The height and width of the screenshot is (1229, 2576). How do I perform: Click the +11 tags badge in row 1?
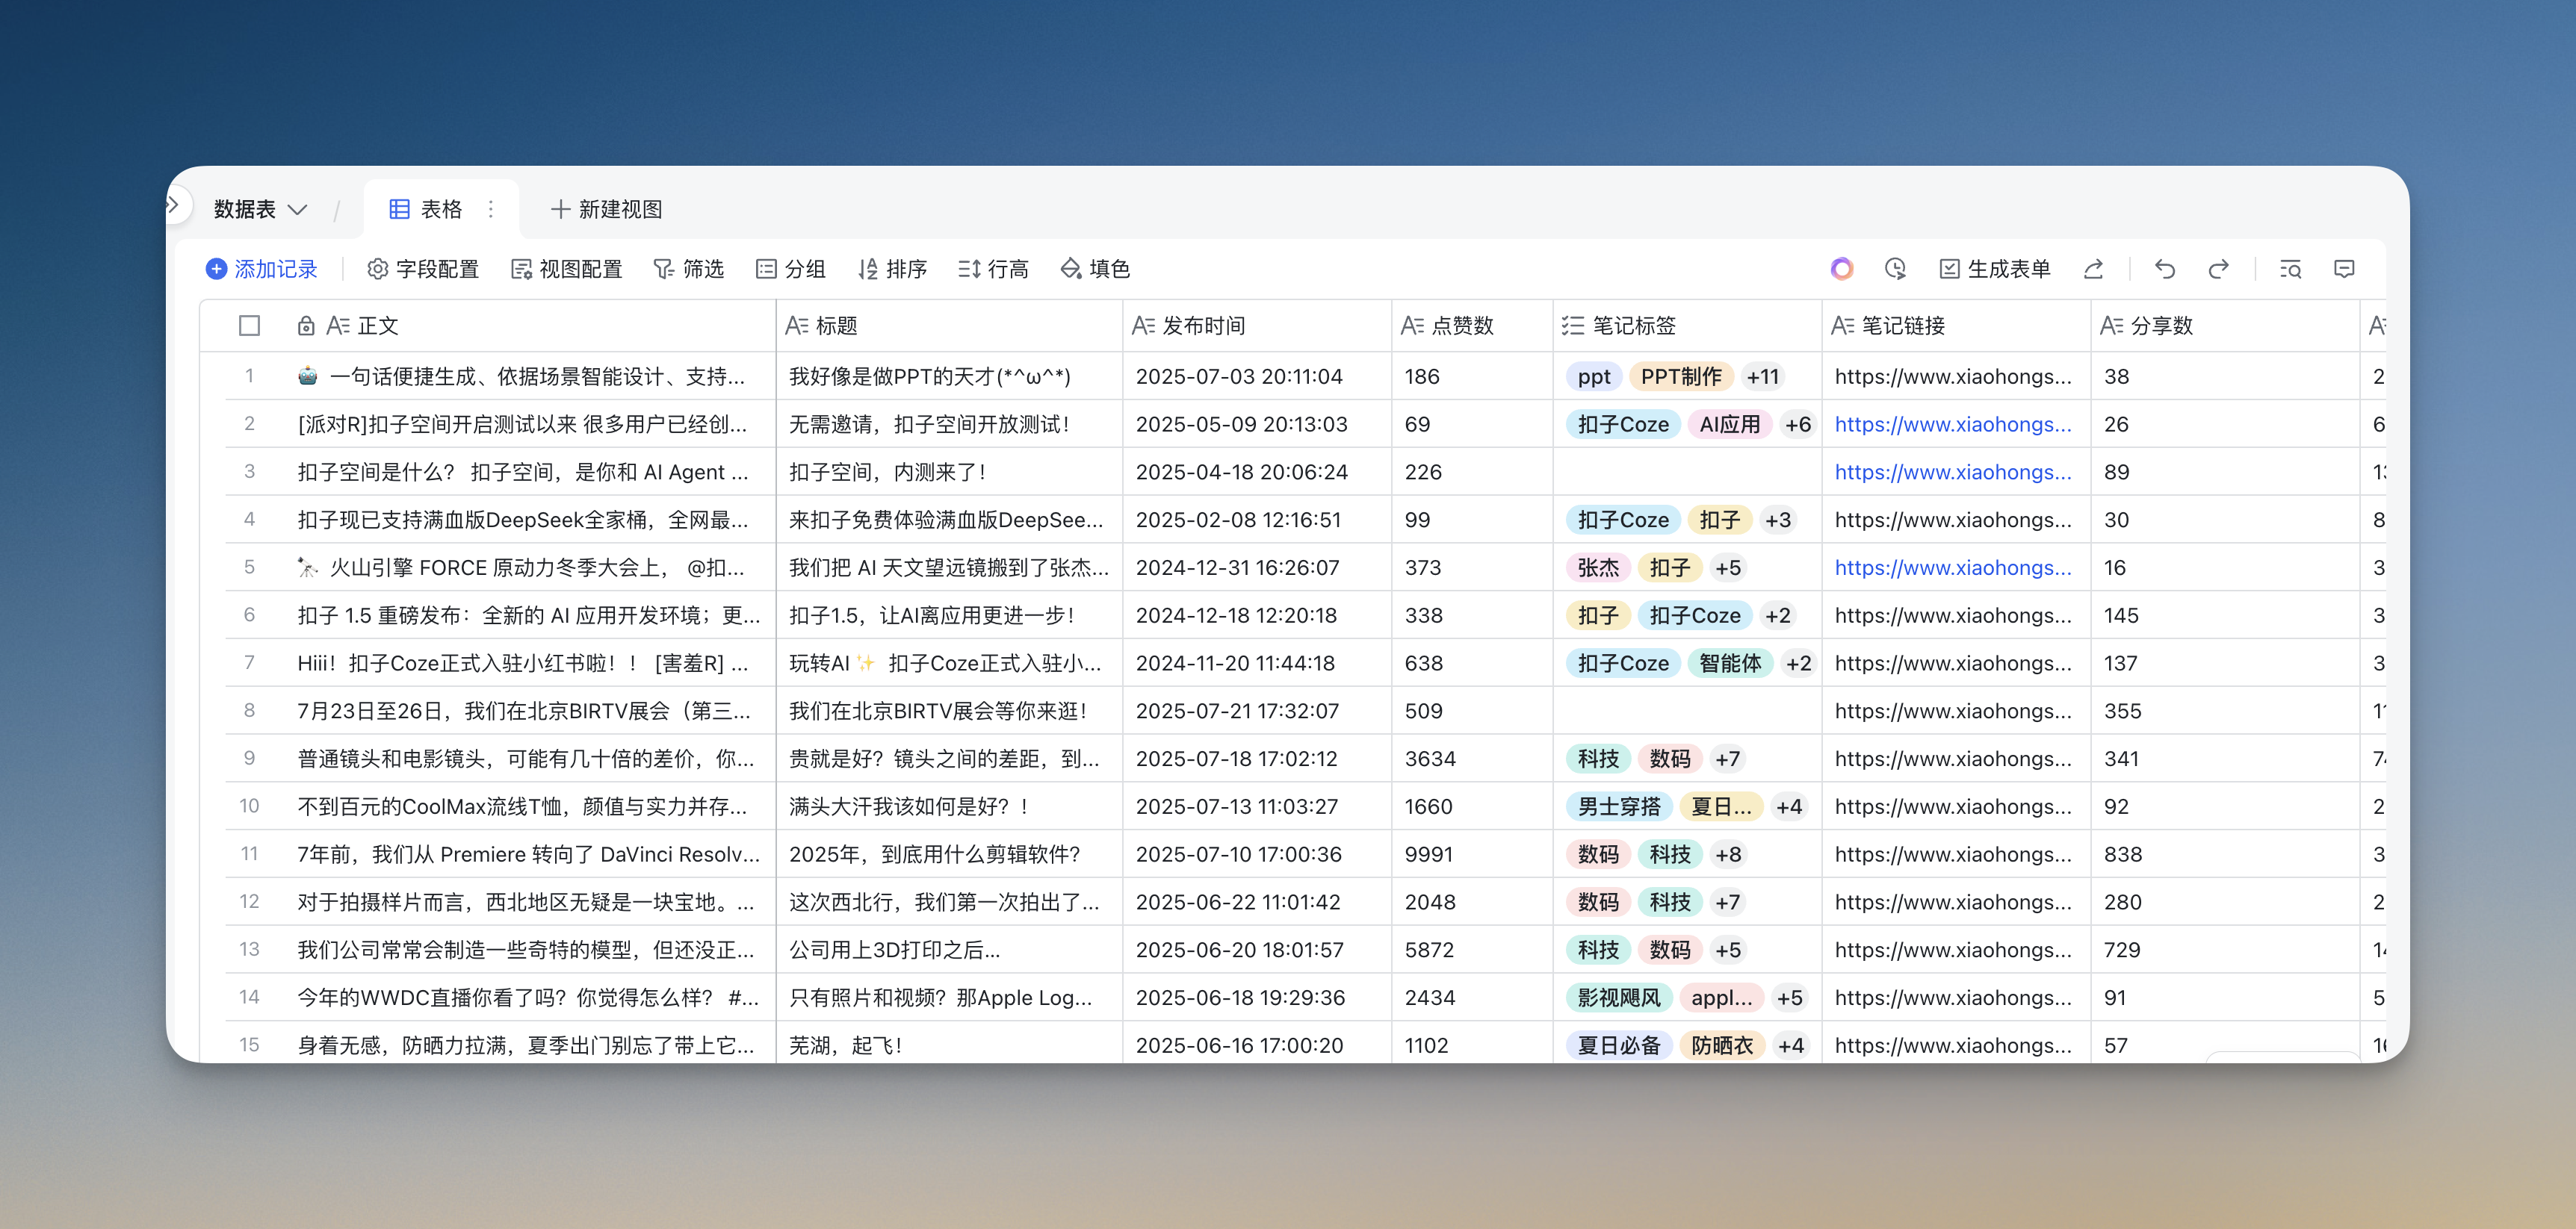(1762, 377)
